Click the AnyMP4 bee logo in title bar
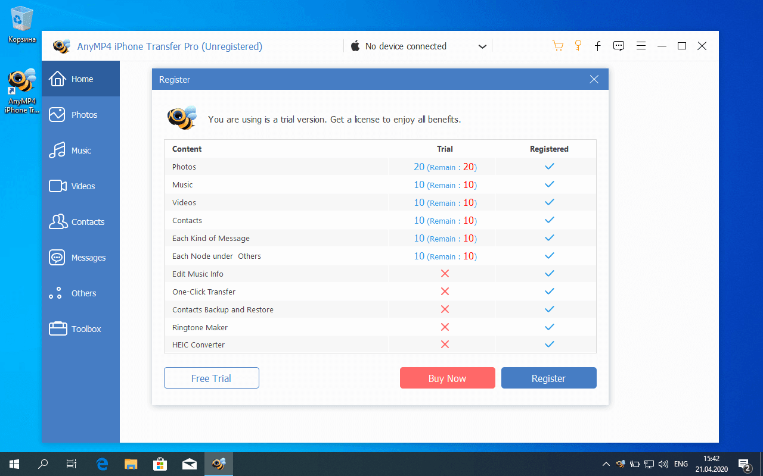This screenshot has width=763, height=476. 62,46
